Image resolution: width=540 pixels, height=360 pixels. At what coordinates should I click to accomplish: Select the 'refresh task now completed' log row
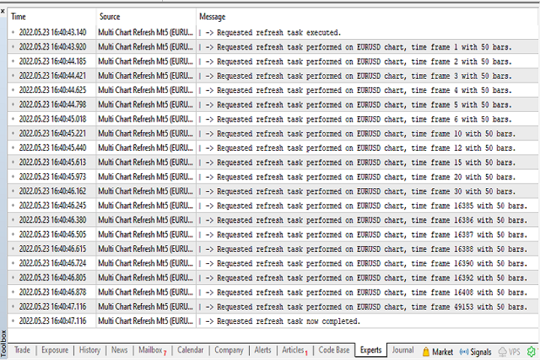pos(274,321)
